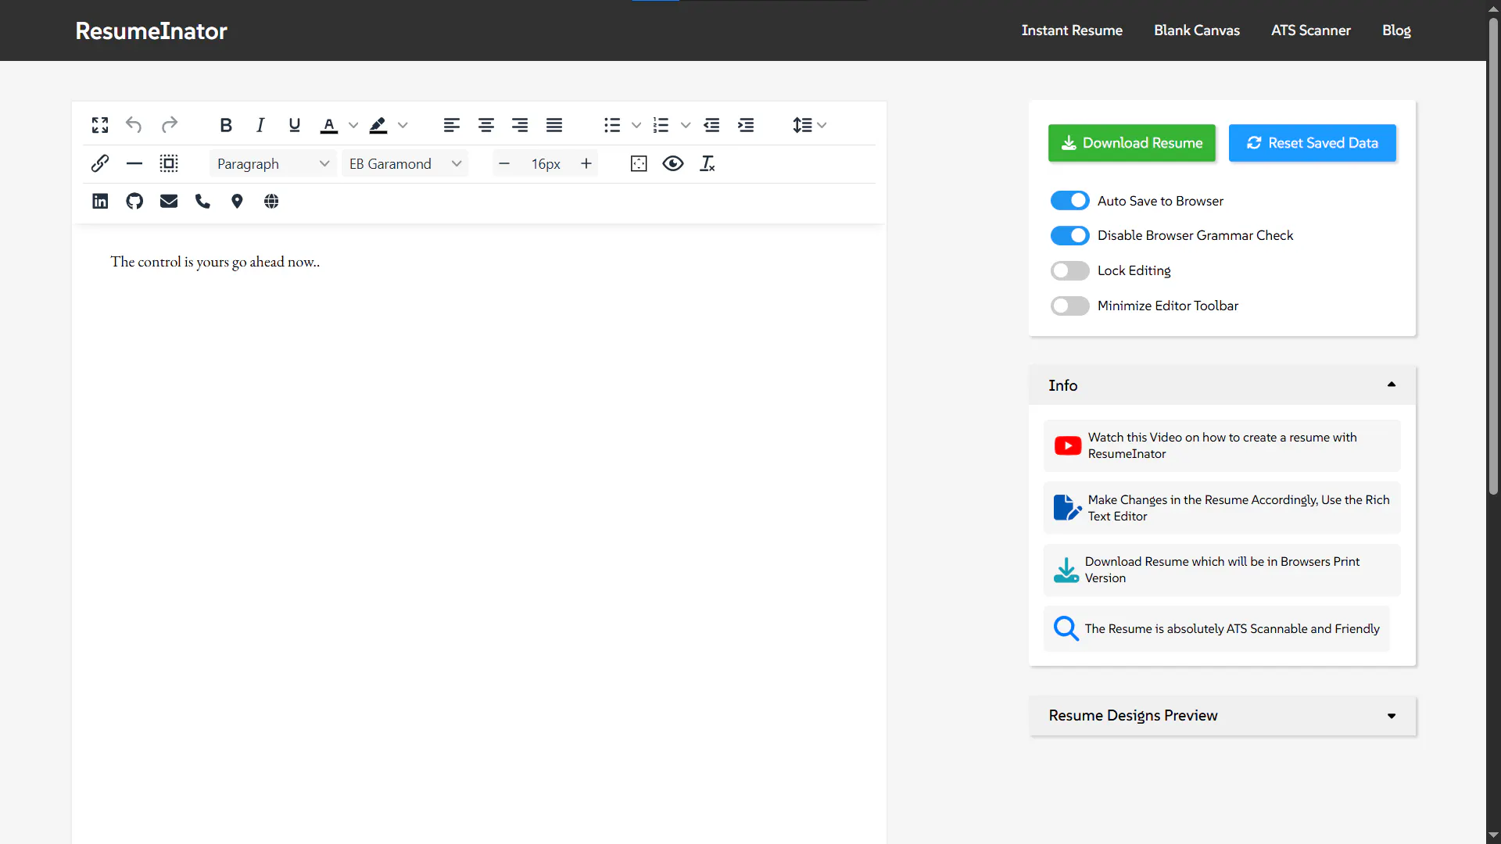This screenshot has height=844, width=1501.
Task: Open font color dropdown arrow
Action: [x=353, y=125]
